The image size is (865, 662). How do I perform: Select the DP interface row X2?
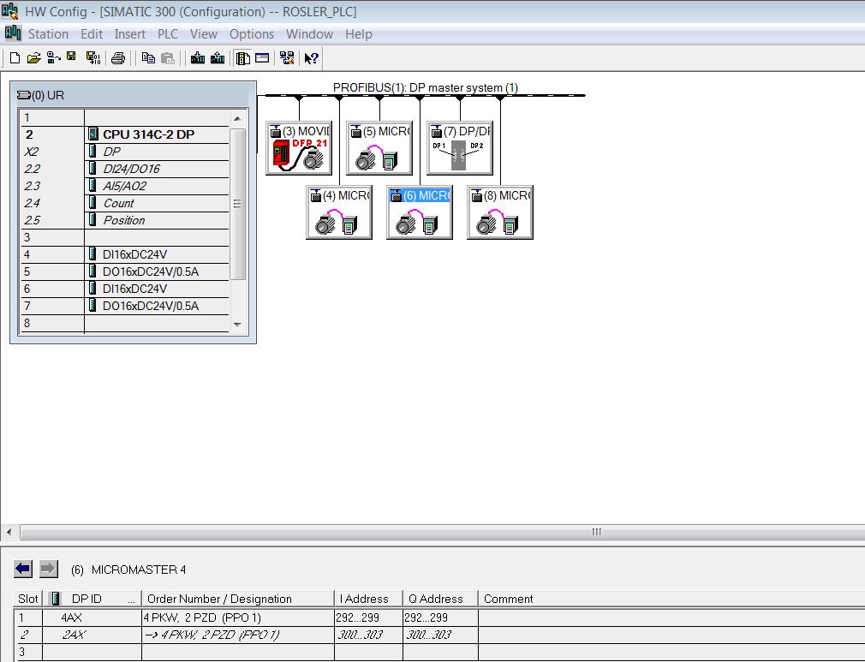(125, 152)
